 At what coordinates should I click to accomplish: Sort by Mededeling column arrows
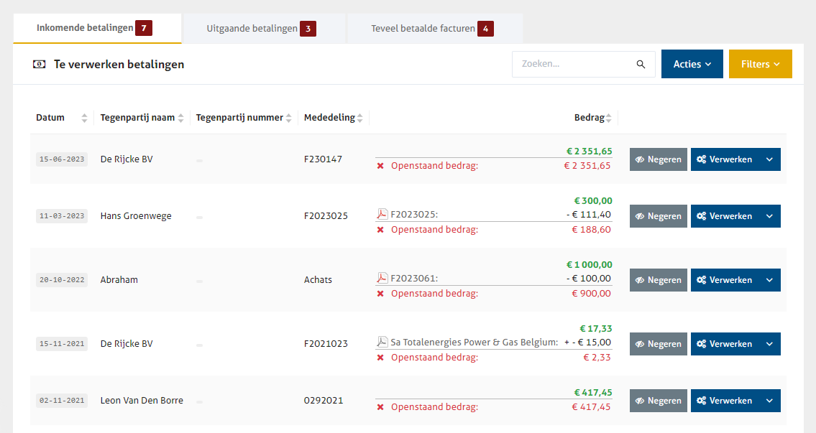[359, 118]
